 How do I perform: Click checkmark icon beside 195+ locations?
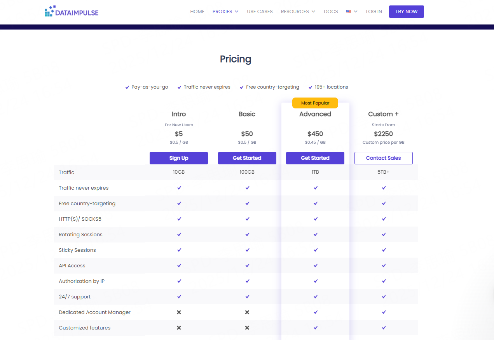pos(311,87)
